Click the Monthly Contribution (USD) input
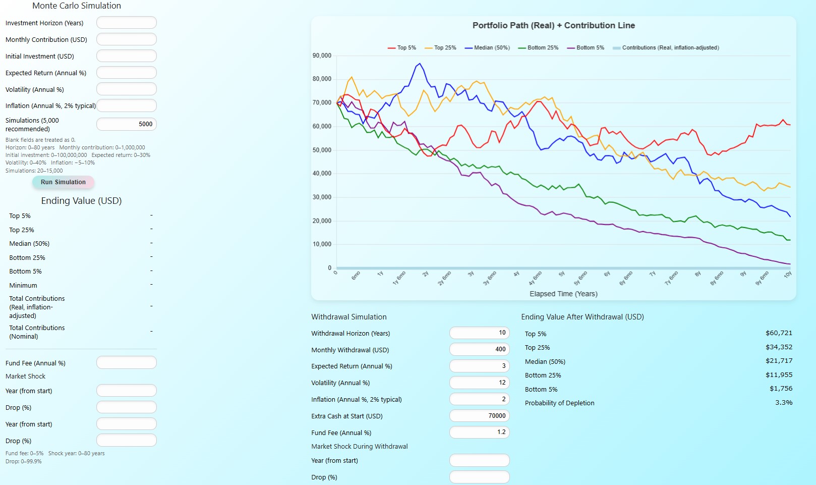Image resolution: width=816 pixels, height=485 pixels. [x=126, y=39]
